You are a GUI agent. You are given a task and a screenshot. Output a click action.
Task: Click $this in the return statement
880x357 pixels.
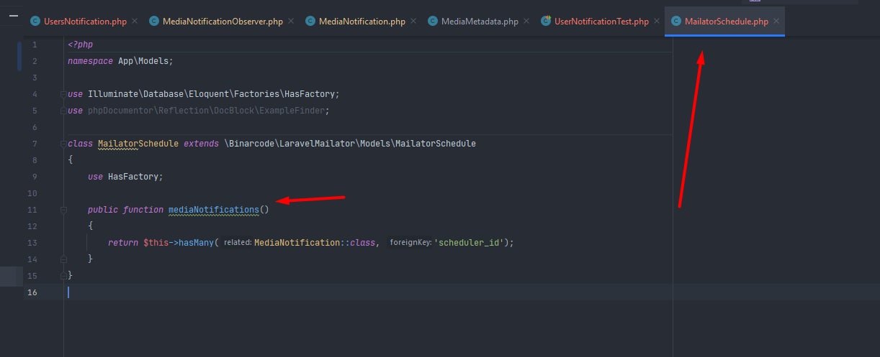point(156,243)
